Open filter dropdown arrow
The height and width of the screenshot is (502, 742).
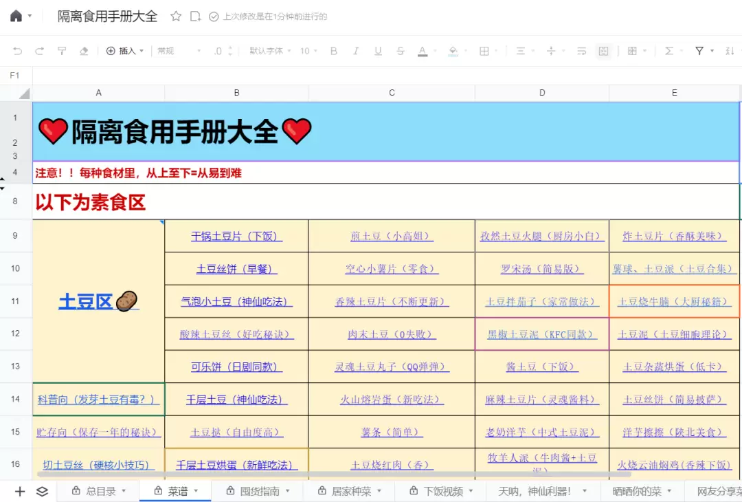712,51
